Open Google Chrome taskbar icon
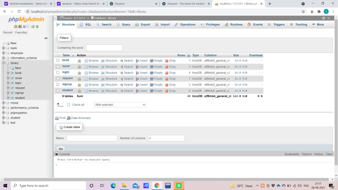This screenshot has height=190, width=338. pyautogui.click(x=157, y=185)
